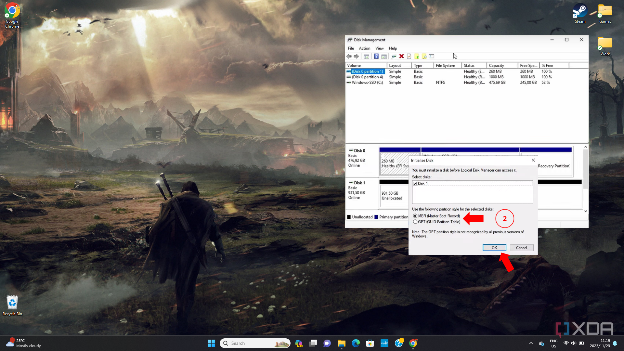Screen dimensions: 624x351
Task: Open the File menu
Action: pyautogui.click(x=351, y=48)
